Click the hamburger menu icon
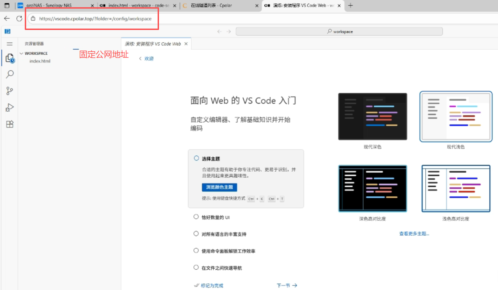Image resolution: width=498 pixels, height=290 pixels. [10, 44]
